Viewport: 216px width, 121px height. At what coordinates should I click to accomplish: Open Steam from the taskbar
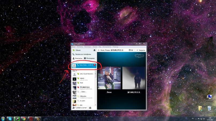click(17, 119)
